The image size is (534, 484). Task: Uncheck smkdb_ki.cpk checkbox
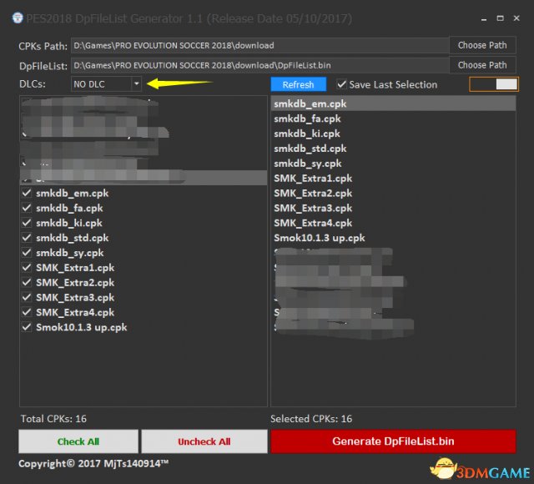[x=27, y=223]
